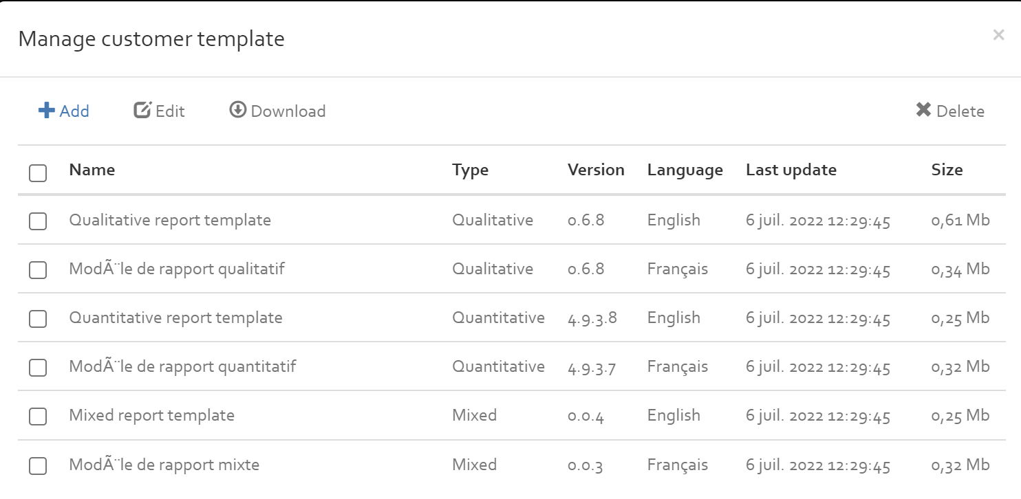Click the Type column header
Viewport: 1021px width, 499px height.
coord(471,170)
